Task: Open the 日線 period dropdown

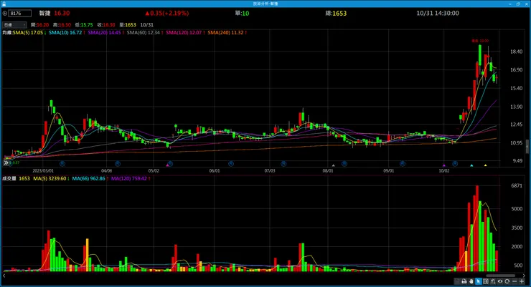Action: tap(14, 24)
